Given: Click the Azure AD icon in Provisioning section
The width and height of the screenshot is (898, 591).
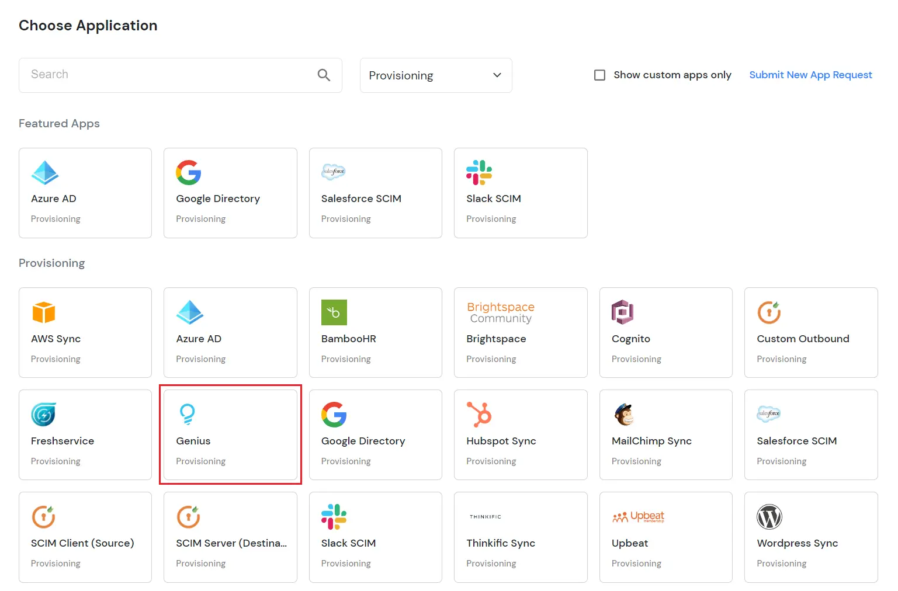Looking at the screenshot, I should [x=190, y=312].
